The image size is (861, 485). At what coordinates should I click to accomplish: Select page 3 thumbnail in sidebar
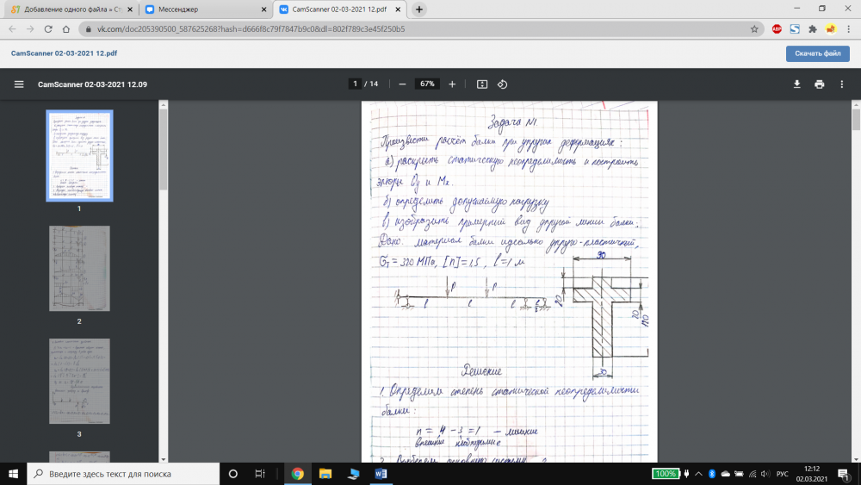point(79,382)
